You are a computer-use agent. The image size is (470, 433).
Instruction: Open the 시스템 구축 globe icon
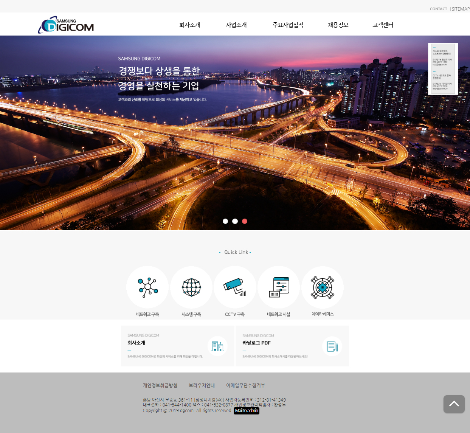[x=191, y=287]
